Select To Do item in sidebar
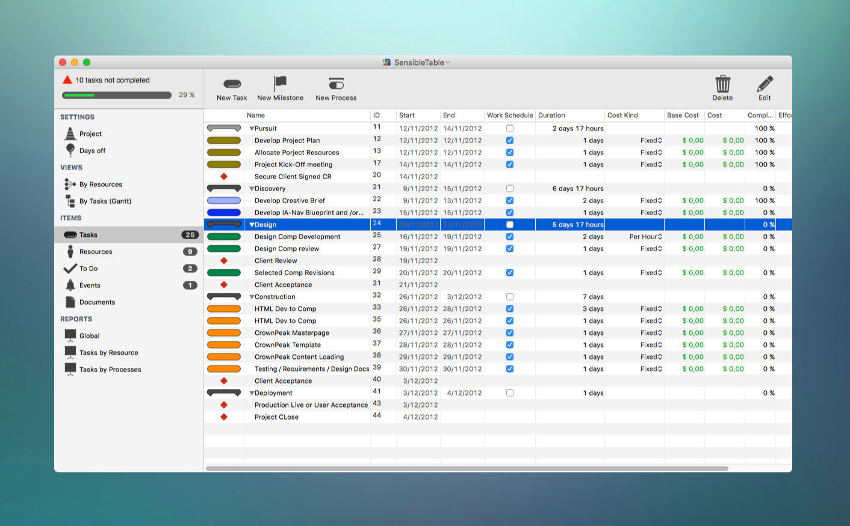The width and height of the screenshot is (850, 526). click(x=129, y=269)
